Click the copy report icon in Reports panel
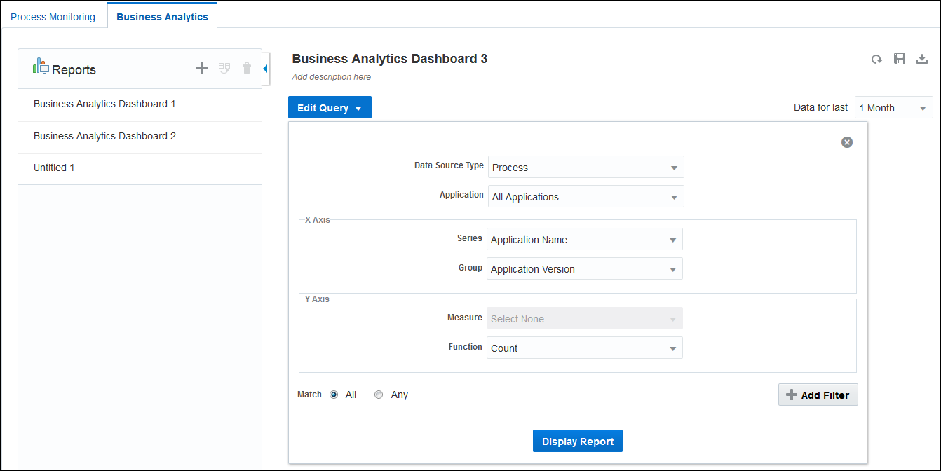 click(x=224, y=68)
